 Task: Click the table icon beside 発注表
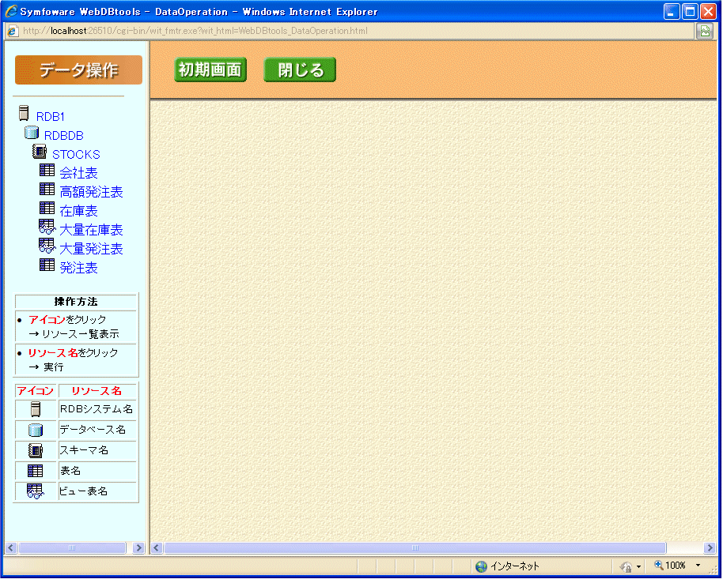coord(47,265)
